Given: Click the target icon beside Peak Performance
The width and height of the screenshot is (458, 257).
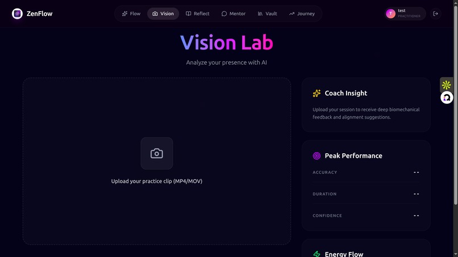Looking at the screenshot, I should (x=317, y=156).
